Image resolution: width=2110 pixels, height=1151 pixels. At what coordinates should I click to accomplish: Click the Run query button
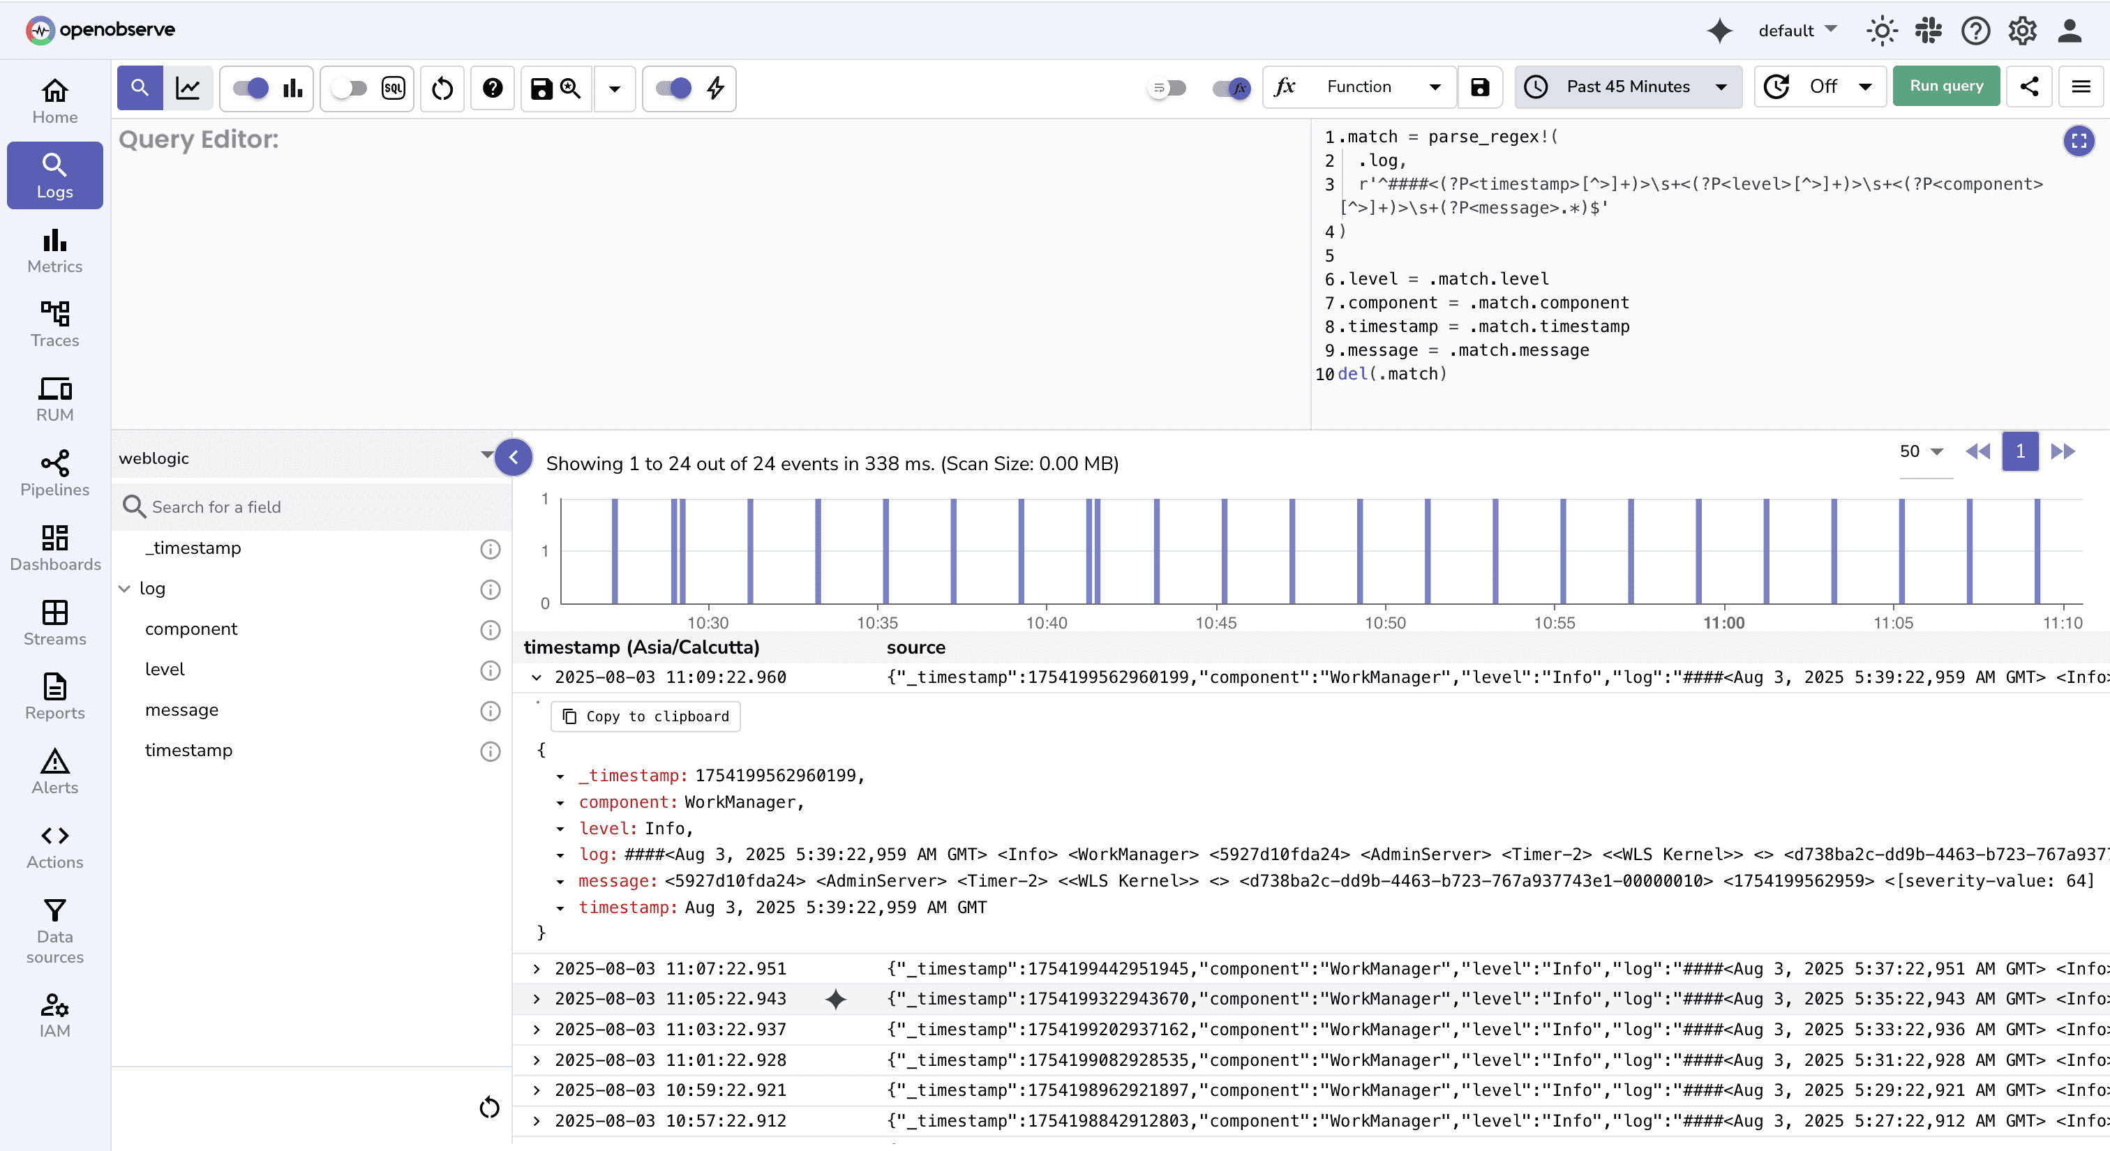click(x=1946, y=86)
